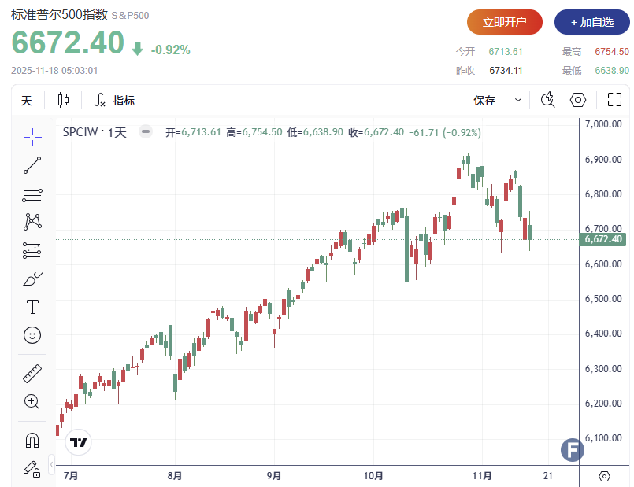Open the Fibonacci retracement tool
Screen dimensions: 634x487
pyautogui.click(x=32, y=194)
